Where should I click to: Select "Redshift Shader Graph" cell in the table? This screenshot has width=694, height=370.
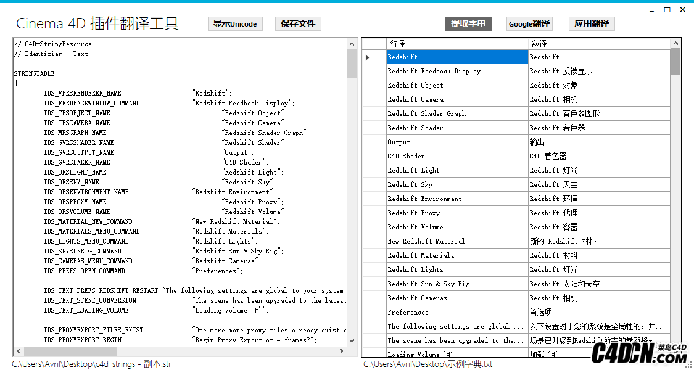point(458,113)
